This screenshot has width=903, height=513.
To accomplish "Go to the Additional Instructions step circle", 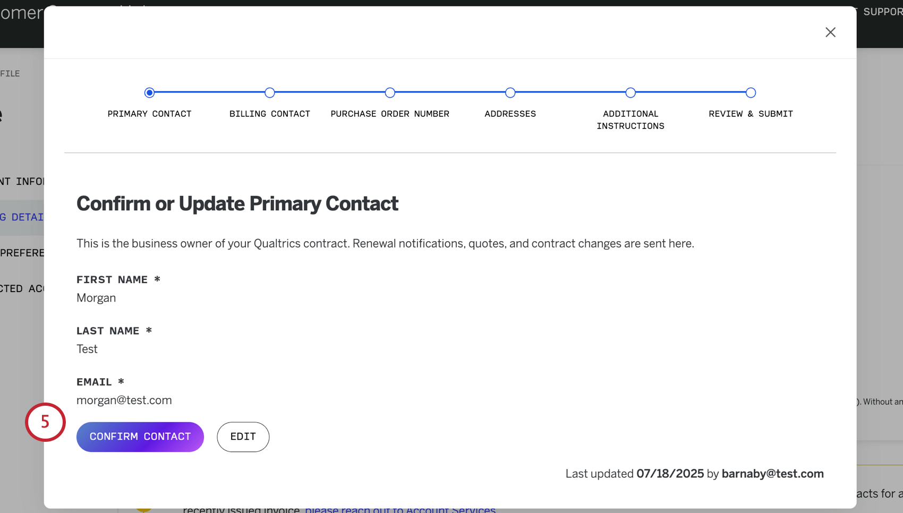I will 630,92.
